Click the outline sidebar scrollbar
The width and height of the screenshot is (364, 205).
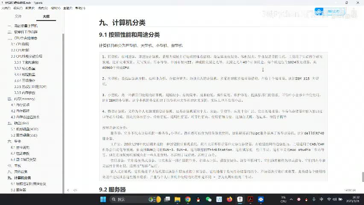pos(63,113)
